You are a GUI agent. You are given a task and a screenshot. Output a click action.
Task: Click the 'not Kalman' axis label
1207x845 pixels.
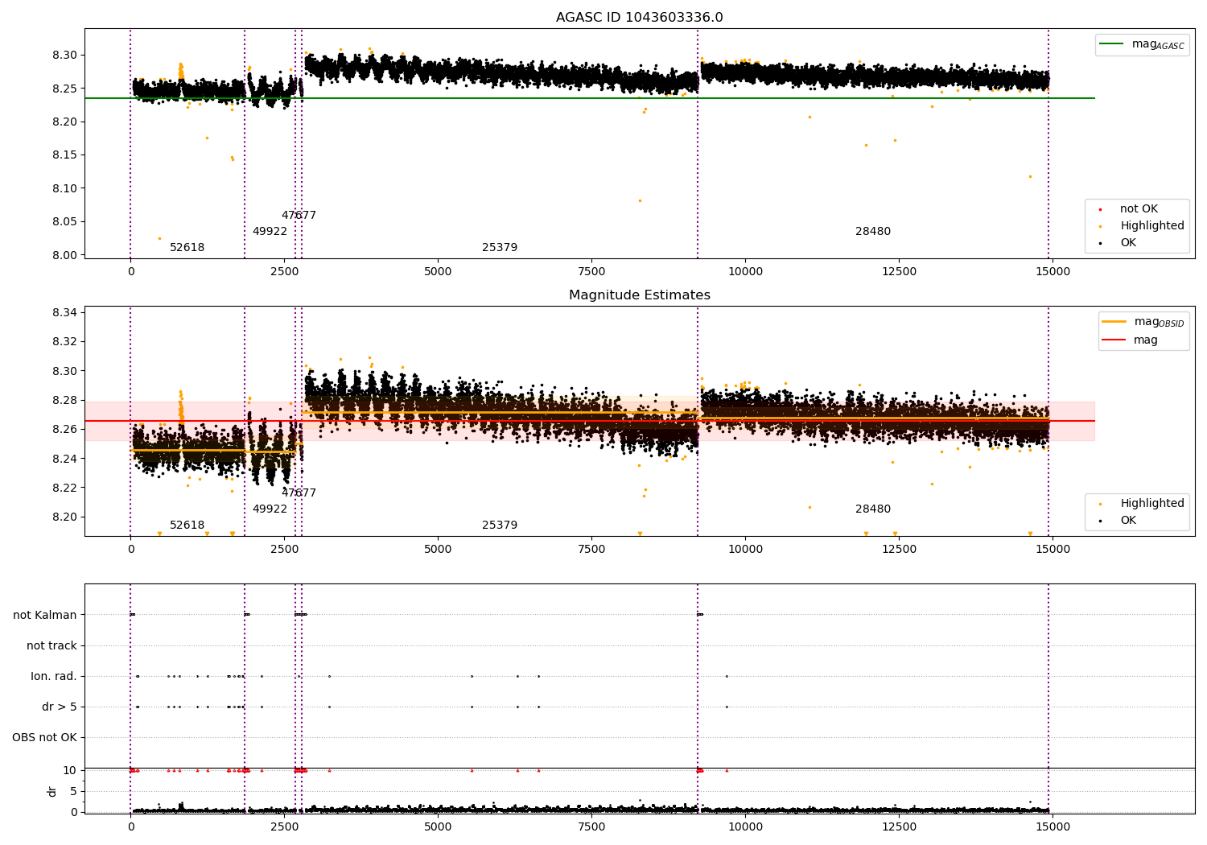coord(45,615)
